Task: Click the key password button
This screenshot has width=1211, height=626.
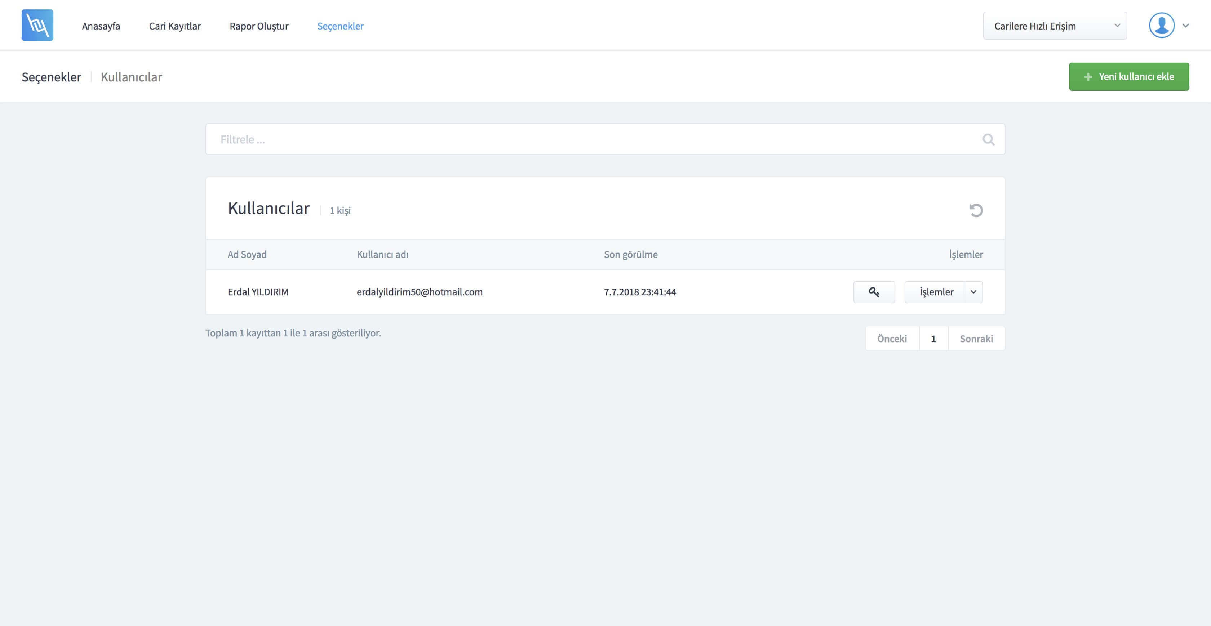Action: (x=874, y=292)
